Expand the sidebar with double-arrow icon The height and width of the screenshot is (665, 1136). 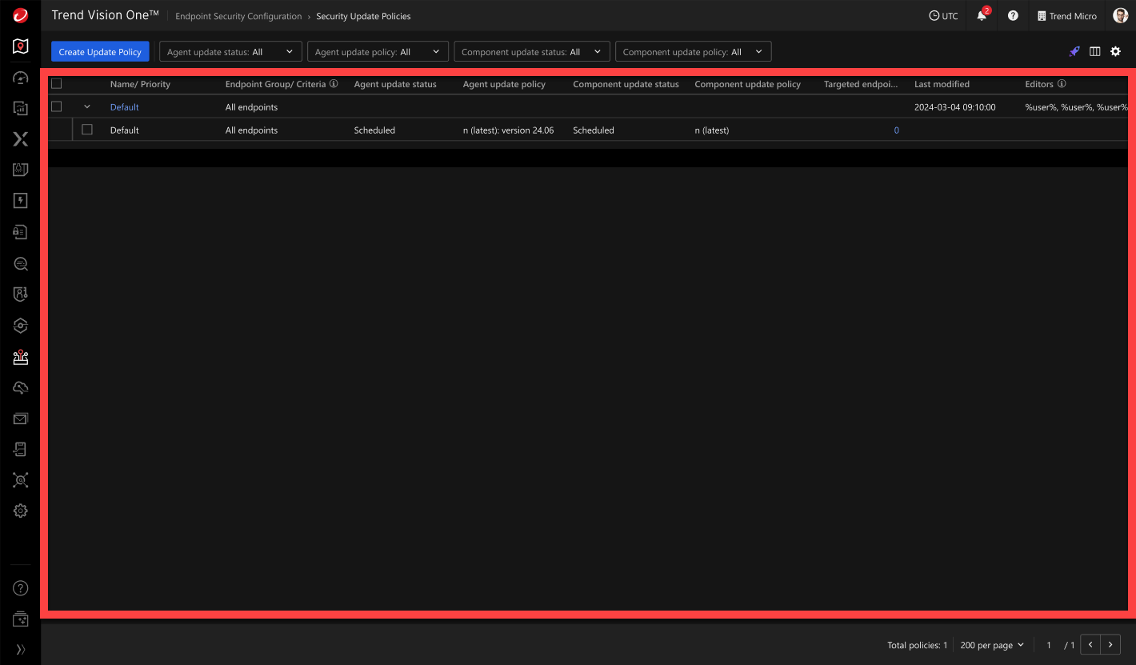tap(21, 649)
